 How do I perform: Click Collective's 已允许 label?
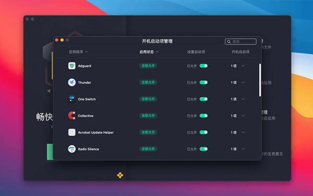[x=192, y=116]
